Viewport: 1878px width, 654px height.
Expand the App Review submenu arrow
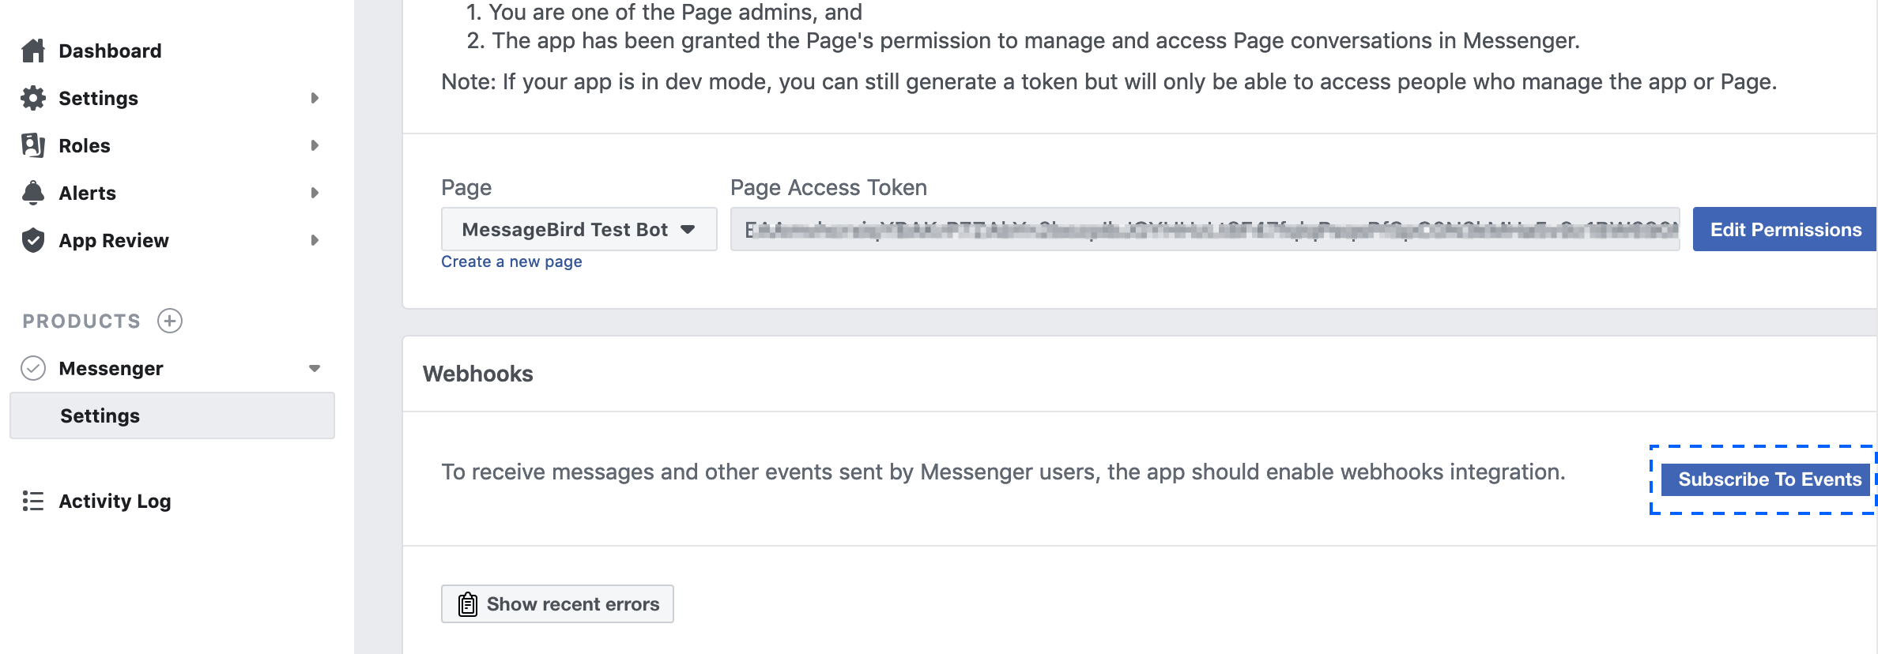click(315, 240)
